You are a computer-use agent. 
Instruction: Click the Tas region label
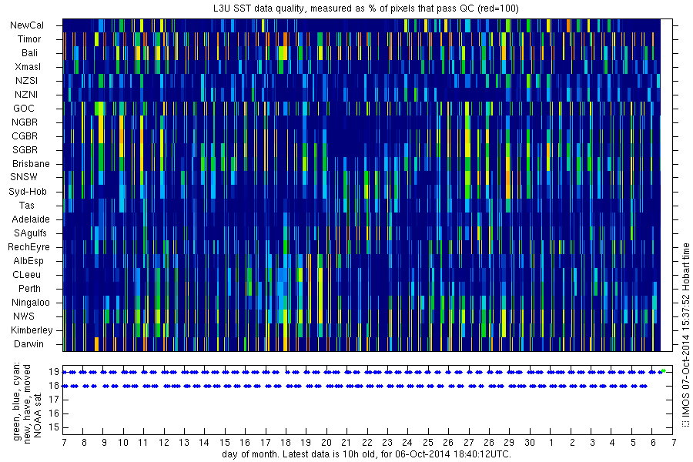[26, 205]
